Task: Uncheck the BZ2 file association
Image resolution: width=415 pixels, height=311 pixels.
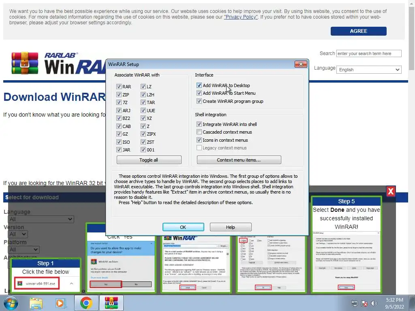Action: (x=119, y=118)
